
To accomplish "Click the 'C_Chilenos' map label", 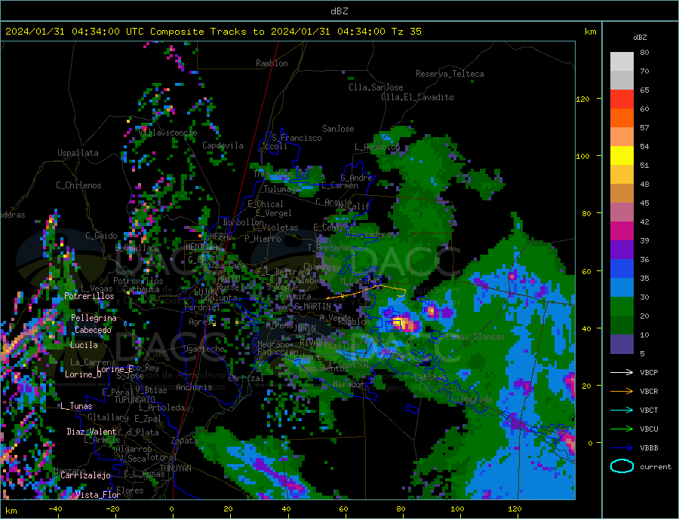I will pyautogui.click(x=78, y=185).
